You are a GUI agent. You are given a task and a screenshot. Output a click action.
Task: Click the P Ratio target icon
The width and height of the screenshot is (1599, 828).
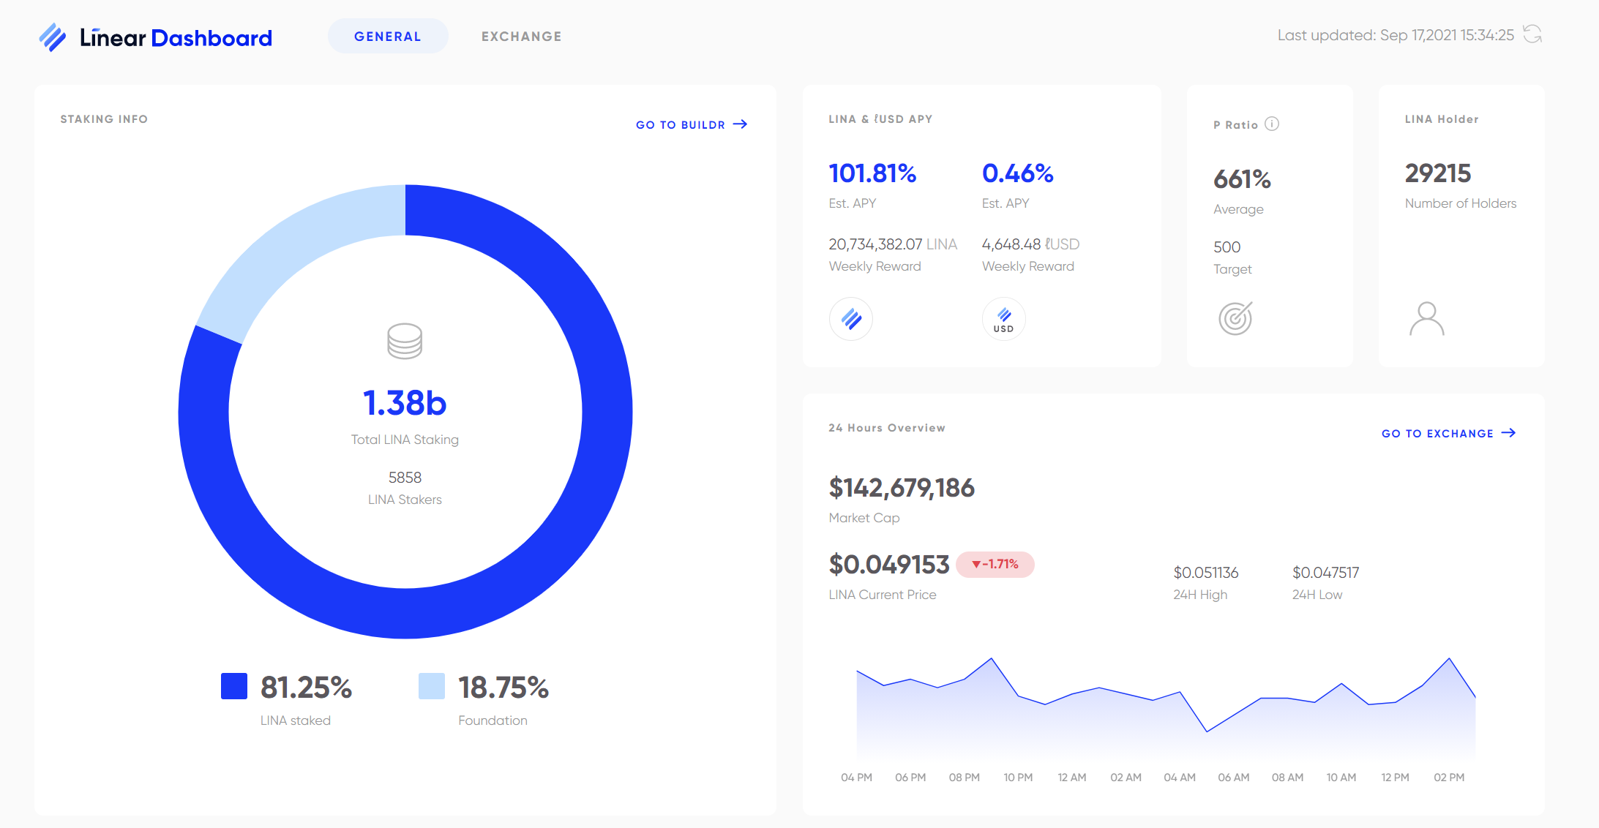tap(1235, 318)
